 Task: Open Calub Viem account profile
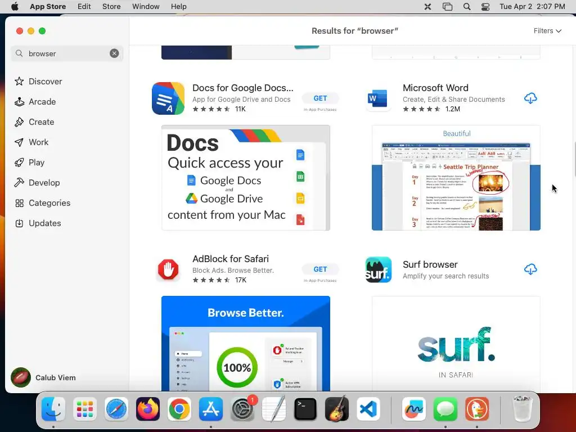43,377
